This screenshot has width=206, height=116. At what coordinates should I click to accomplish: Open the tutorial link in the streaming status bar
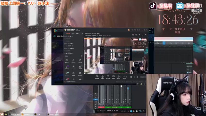click(x=71, y=82)
